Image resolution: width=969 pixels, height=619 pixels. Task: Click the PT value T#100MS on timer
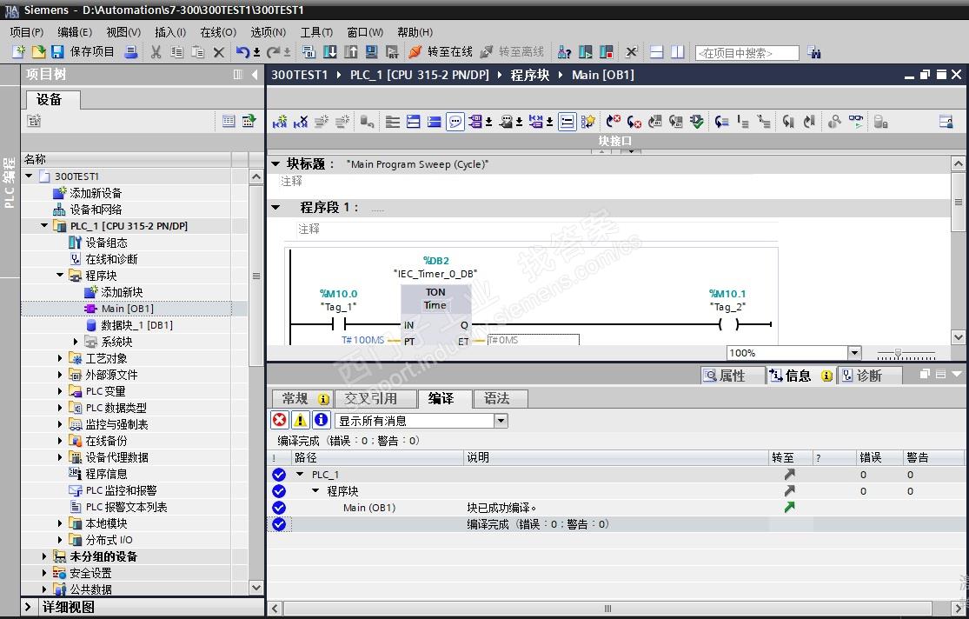click(362, 340)
